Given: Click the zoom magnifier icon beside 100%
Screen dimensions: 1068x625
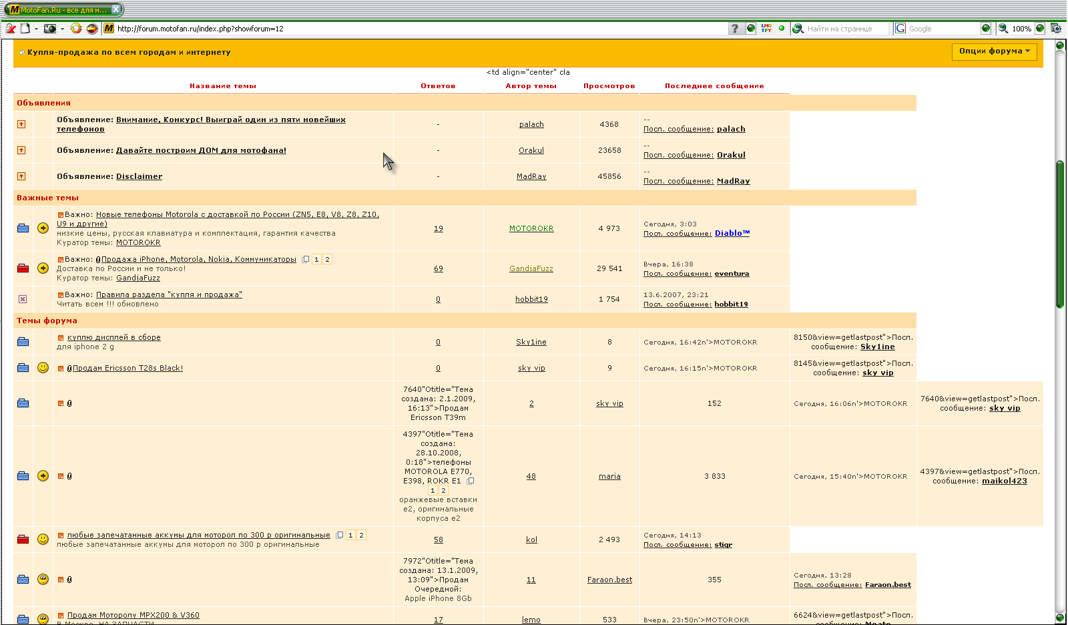Looking at the screenshot, I should point(1003,29).
